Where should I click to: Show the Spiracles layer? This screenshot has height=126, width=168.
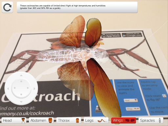pos(151,120)
